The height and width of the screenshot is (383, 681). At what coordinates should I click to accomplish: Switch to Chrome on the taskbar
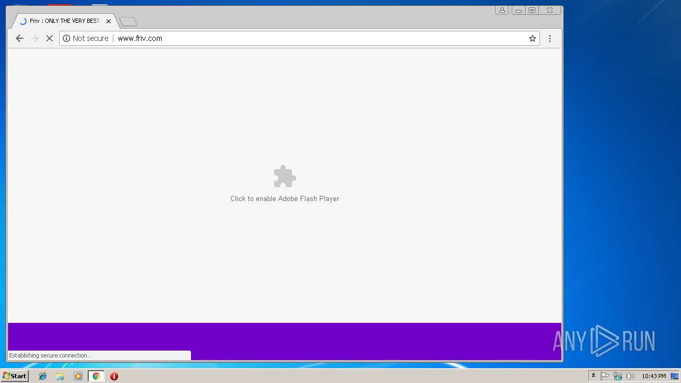(x=96, y=376)
